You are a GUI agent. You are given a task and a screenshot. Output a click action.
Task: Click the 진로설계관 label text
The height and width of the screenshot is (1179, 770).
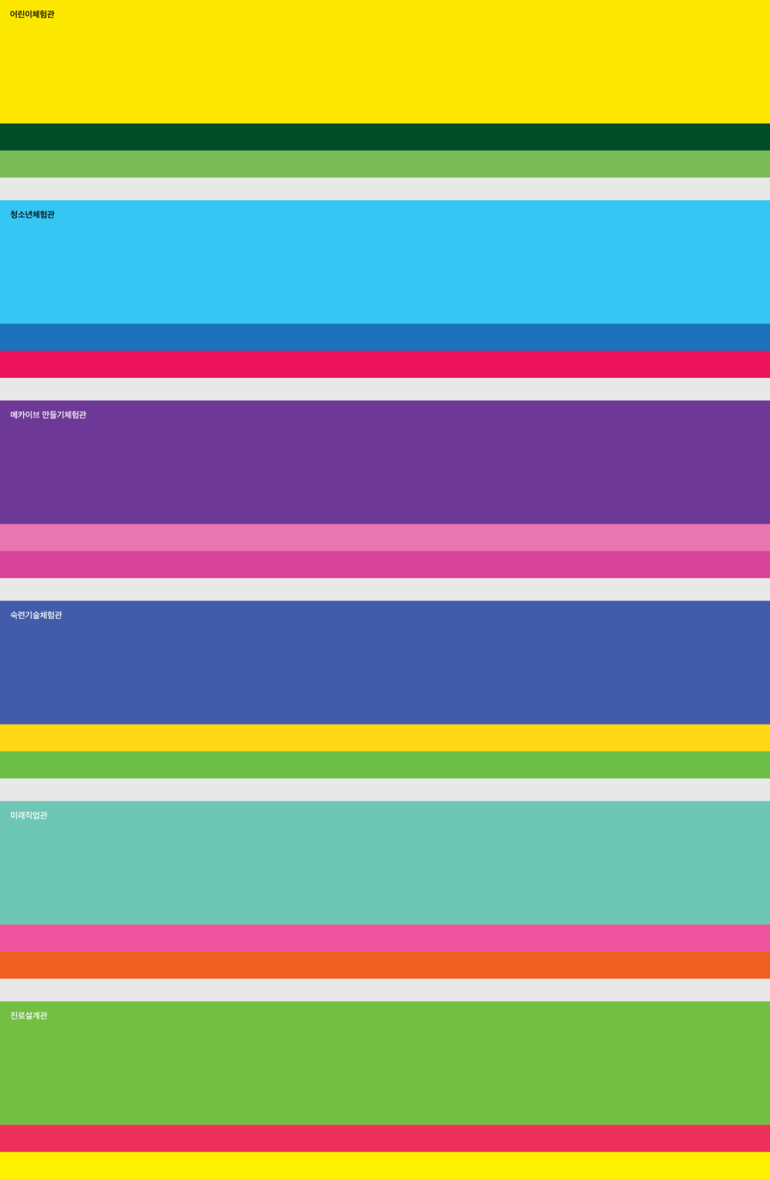[x=29, y=1015]
